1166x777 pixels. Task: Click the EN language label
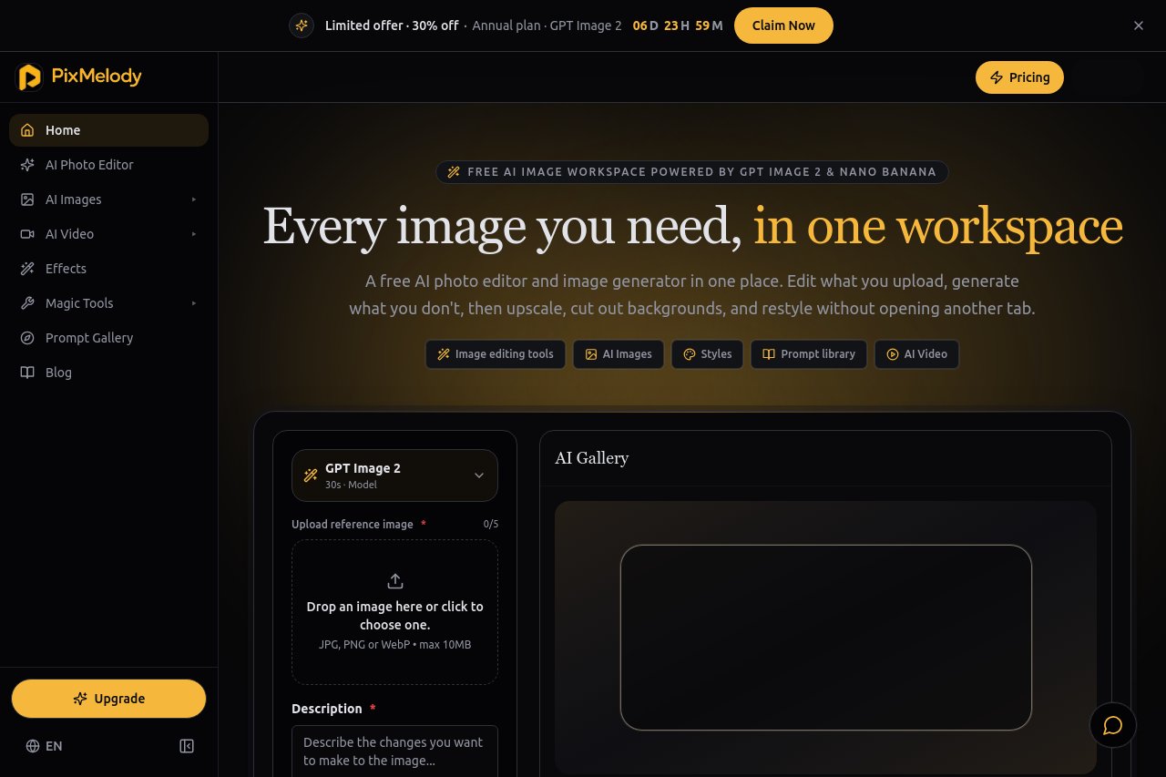point(54,746)
